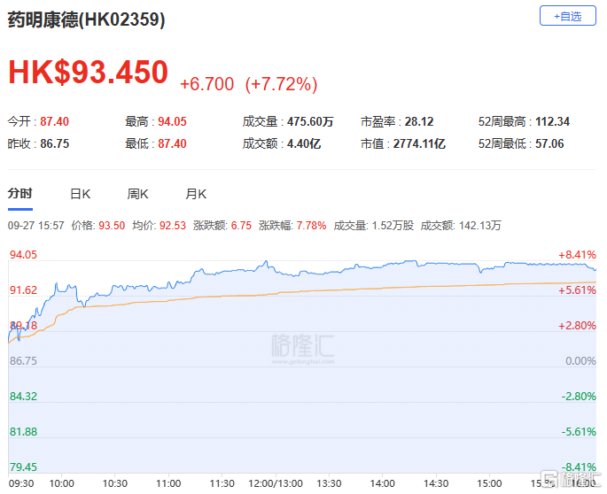The image size is (607, 494).
Task: Click 昨收 value 86.75
Action: coord(55,144)
